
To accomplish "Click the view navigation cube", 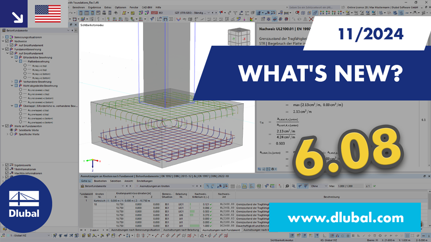I will click(239, 37).
